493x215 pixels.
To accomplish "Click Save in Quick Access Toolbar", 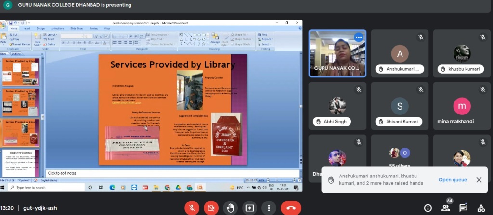I will pos(11,23).
